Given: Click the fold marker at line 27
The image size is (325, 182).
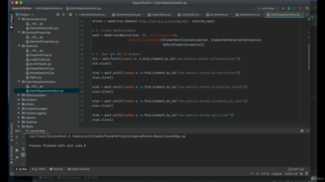Looking at the screenshot, I should tap(91, 40).
